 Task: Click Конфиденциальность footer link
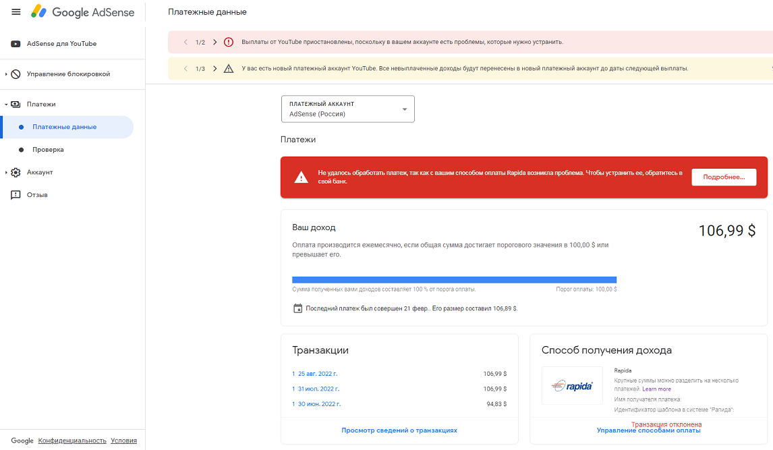72,441
